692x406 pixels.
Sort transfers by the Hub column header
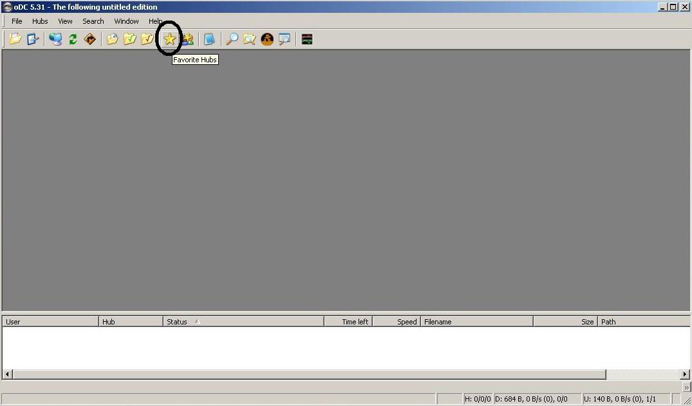click(x=131, y=322)
